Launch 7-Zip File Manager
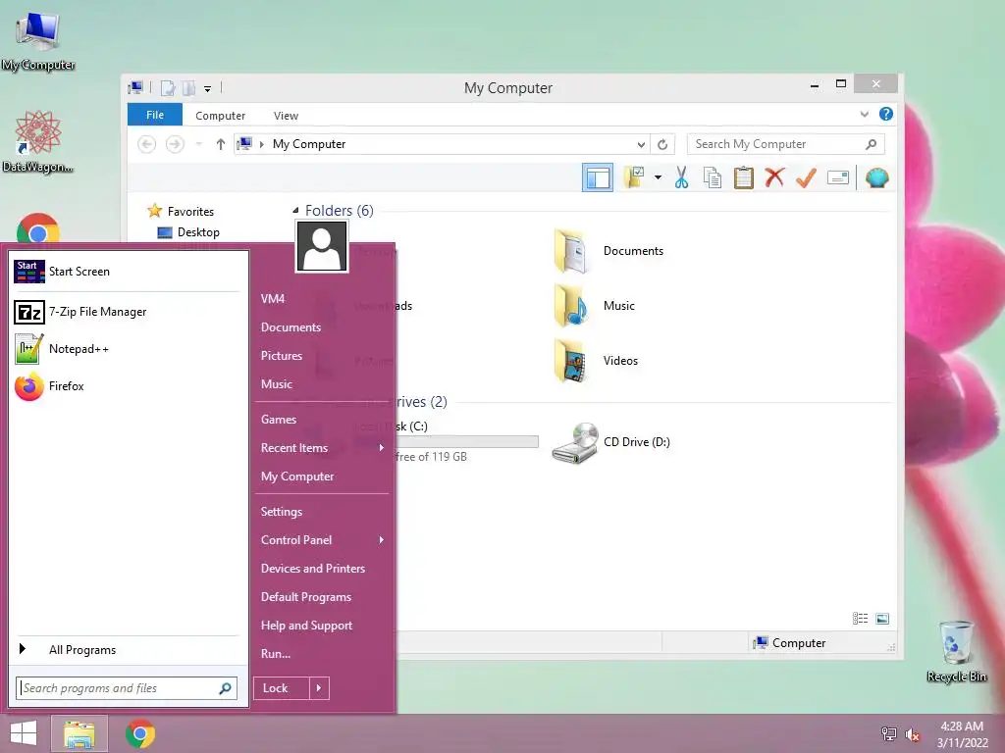Screen dimensions: 1005x753 pyautogui.click(x=127, y=312)
